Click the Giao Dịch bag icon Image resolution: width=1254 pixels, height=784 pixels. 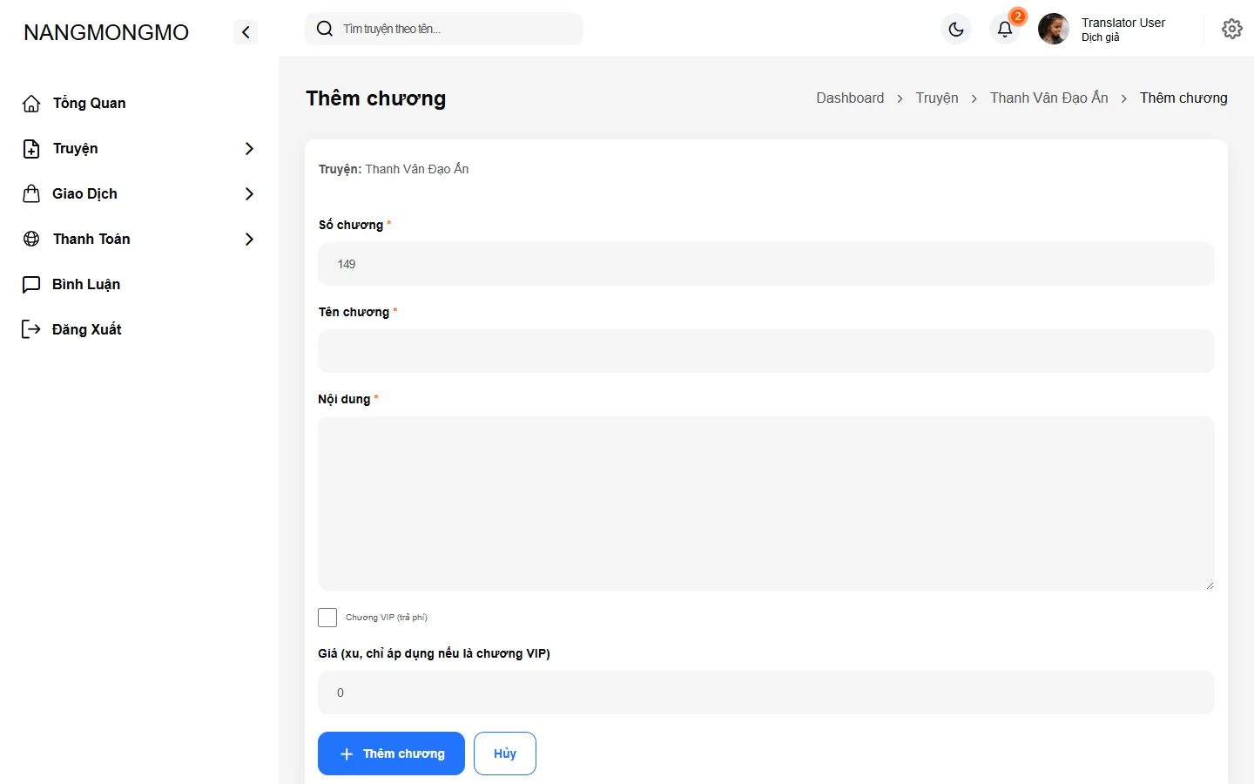pyautogui.click(x=31, y=193)
